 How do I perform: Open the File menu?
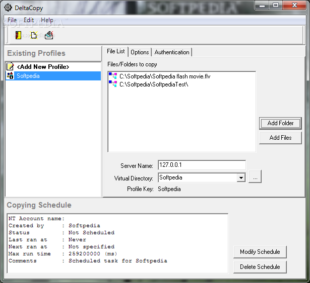point(12,20)
